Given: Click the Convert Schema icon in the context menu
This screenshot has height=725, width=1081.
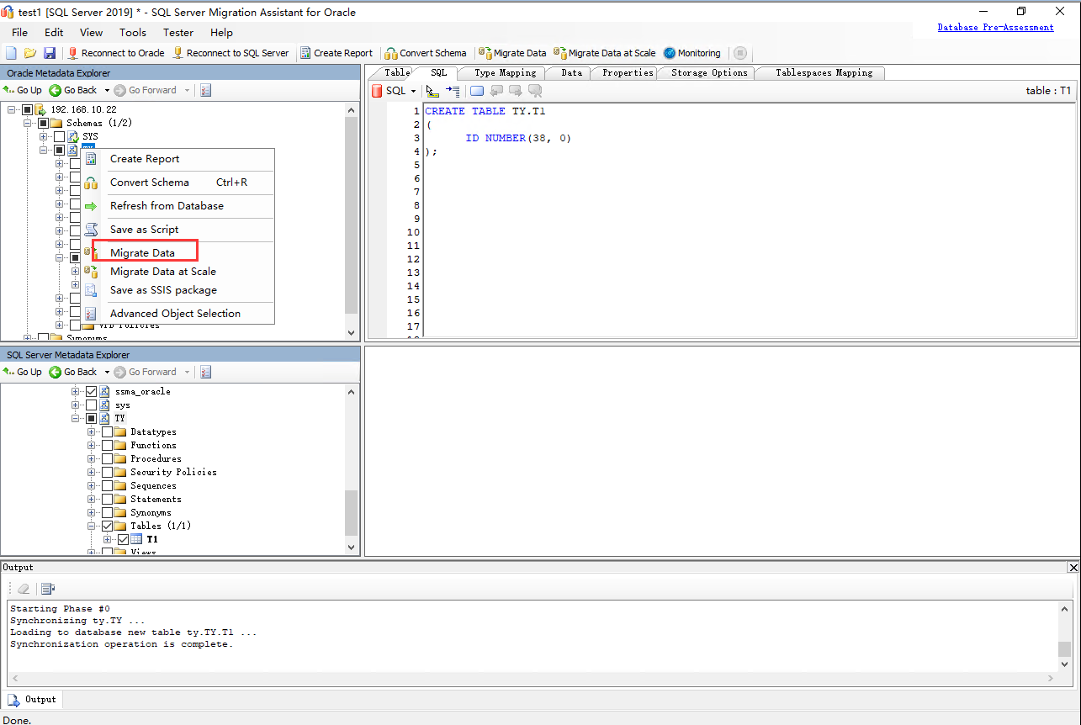Looking at the screenshot, I should click(x=91, y=183).
